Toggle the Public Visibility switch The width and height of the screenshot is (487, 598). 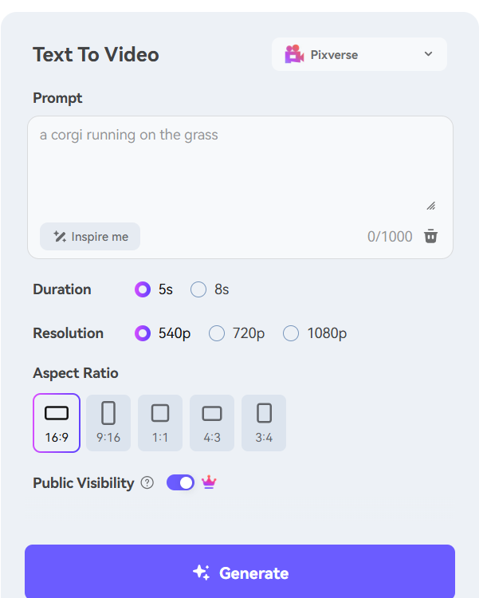pos(180,482)
